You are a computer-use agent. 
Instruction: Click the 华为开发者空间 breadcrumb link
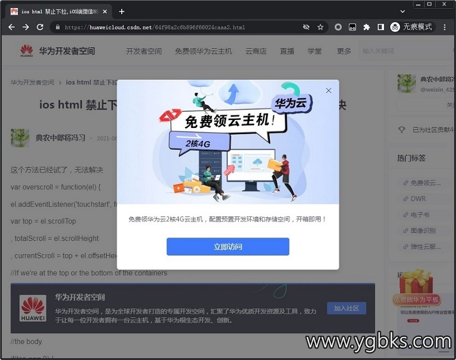(32, 82)
